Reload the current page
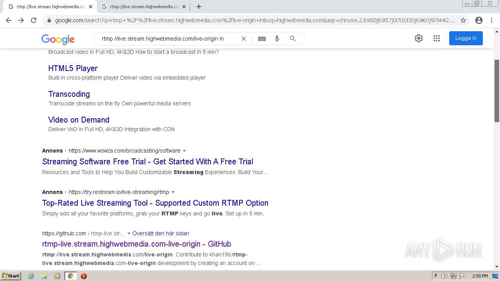The width and height of the screenshot is (500, 281). click(x=34, y=20)
